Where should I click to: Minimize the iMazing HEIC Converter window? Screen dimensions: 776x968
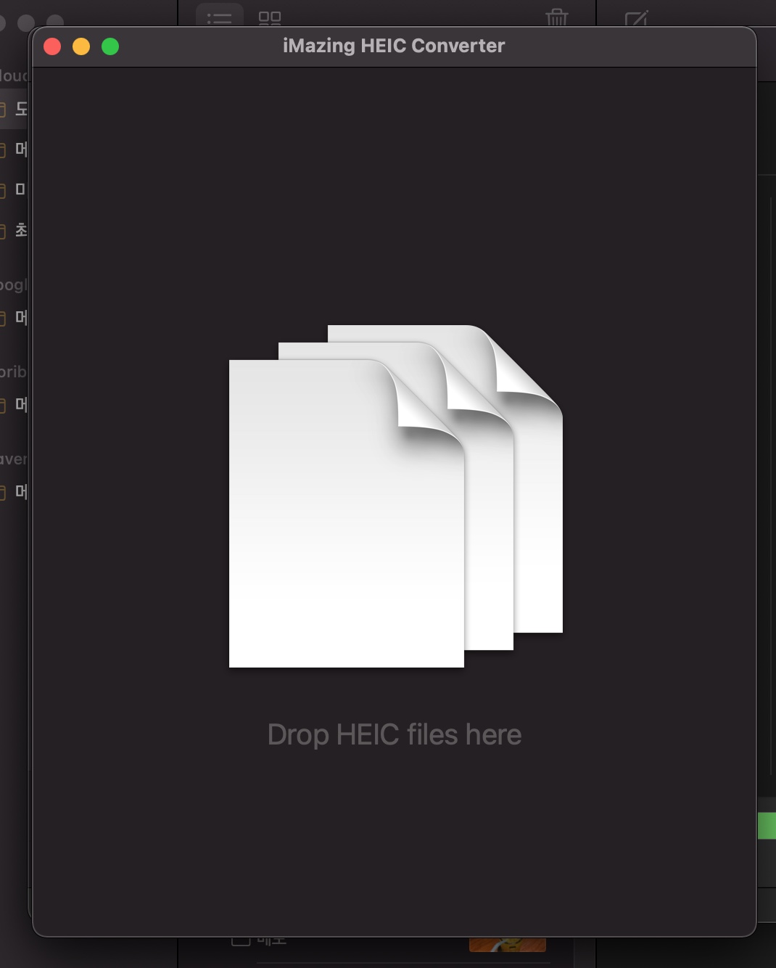click(81, 46)
